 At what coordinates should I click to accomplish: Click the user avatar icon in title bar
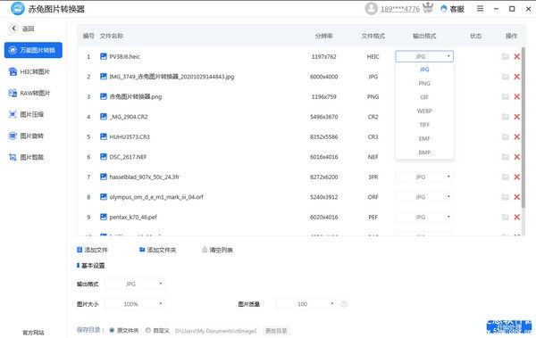372,9
